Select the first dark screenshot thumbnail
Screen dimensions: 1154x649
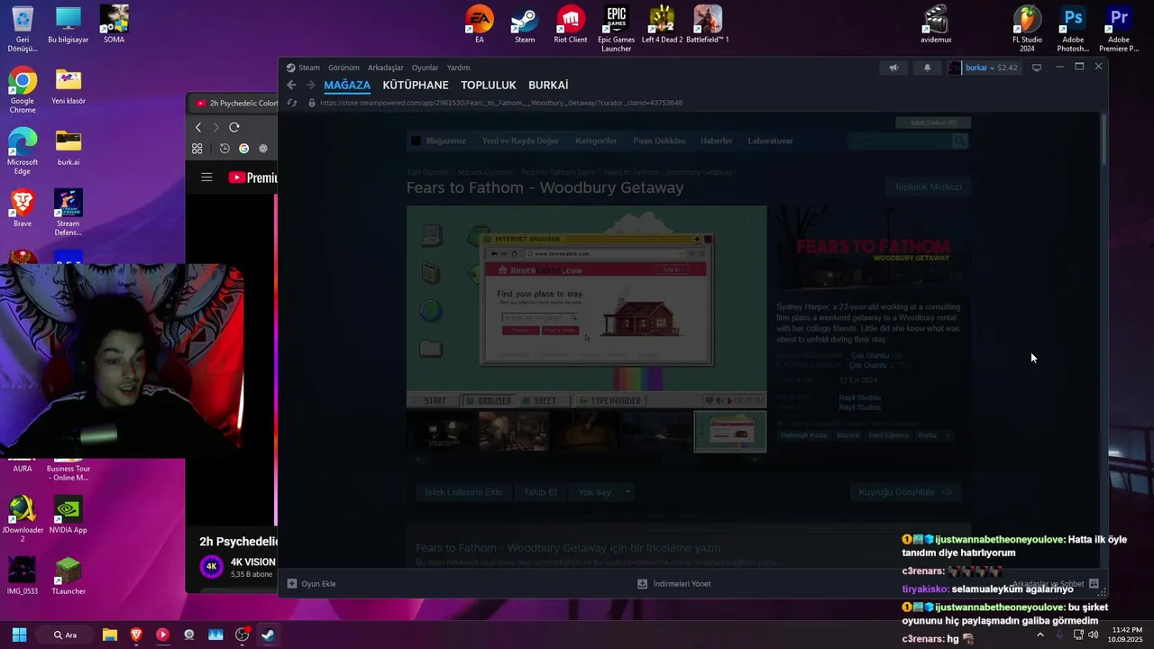tap(442, 432)
